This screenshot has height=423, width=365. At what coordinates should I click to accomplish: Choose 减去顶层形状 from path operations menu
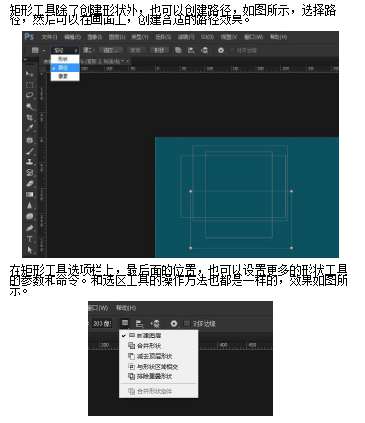159,356
